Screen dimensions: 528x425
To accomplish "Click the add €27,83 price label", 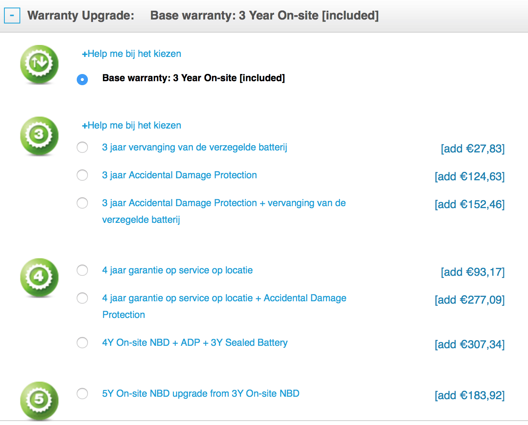I will (472, 149).
